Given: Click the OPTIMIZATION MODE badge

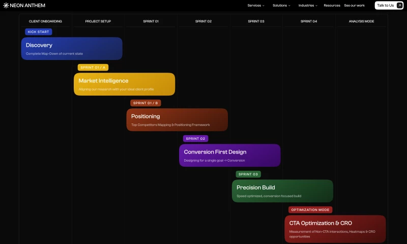Looking at the screenshot, I should click(310, 210).
